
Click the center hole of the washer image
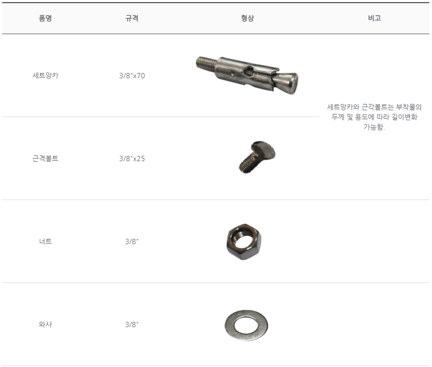(x=246, y=325)
